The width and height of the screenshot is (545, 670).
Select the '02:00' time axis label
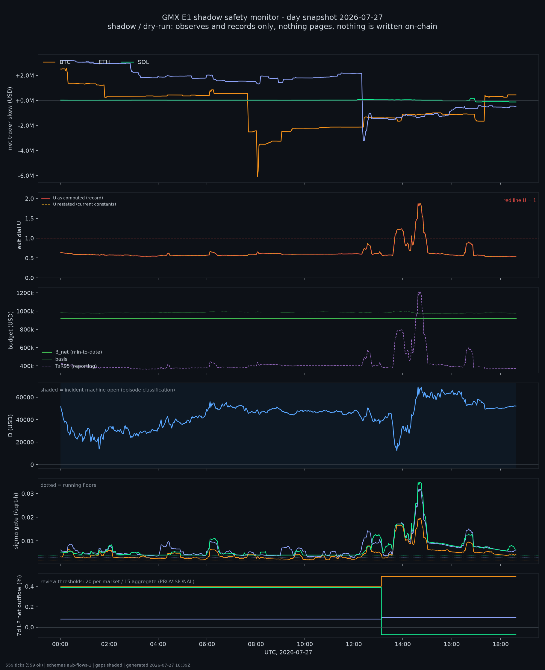pos(109,644)
